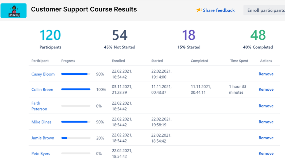Remove Faith Peterson from the course

[266, 106]
